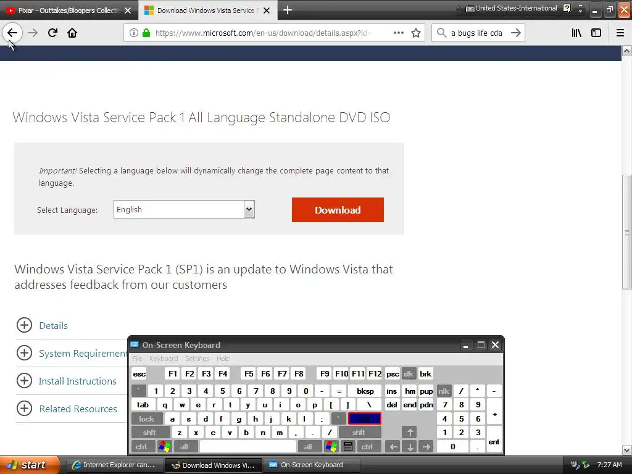Image resolution: width=632 pixels, height=474 pixels.
Task: Show site information icon in address bar
Action: click(134, 33)
